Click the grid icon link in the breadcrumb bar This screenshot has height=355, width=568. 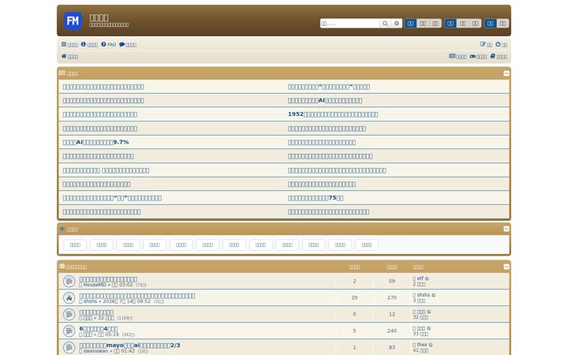click(x=458, y=57)
